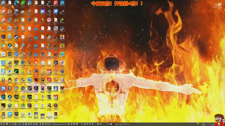This screenshot has width=225, height=126.
Task: Launch Epic Games Launcher shortcut
Action: [x=16, y=114]
